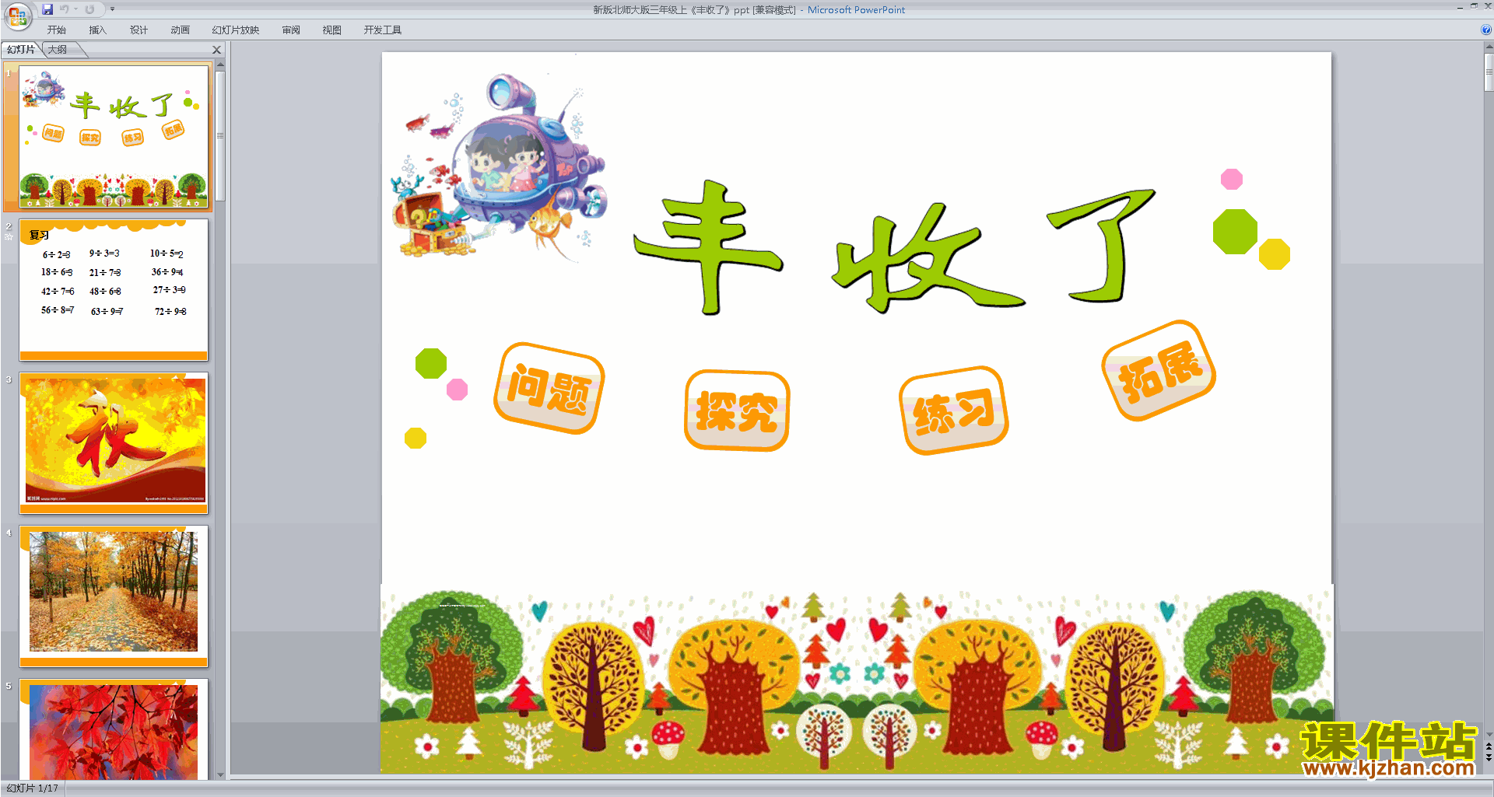
Task: Select the pink dot above green octagon
Action: point(1232,180)
